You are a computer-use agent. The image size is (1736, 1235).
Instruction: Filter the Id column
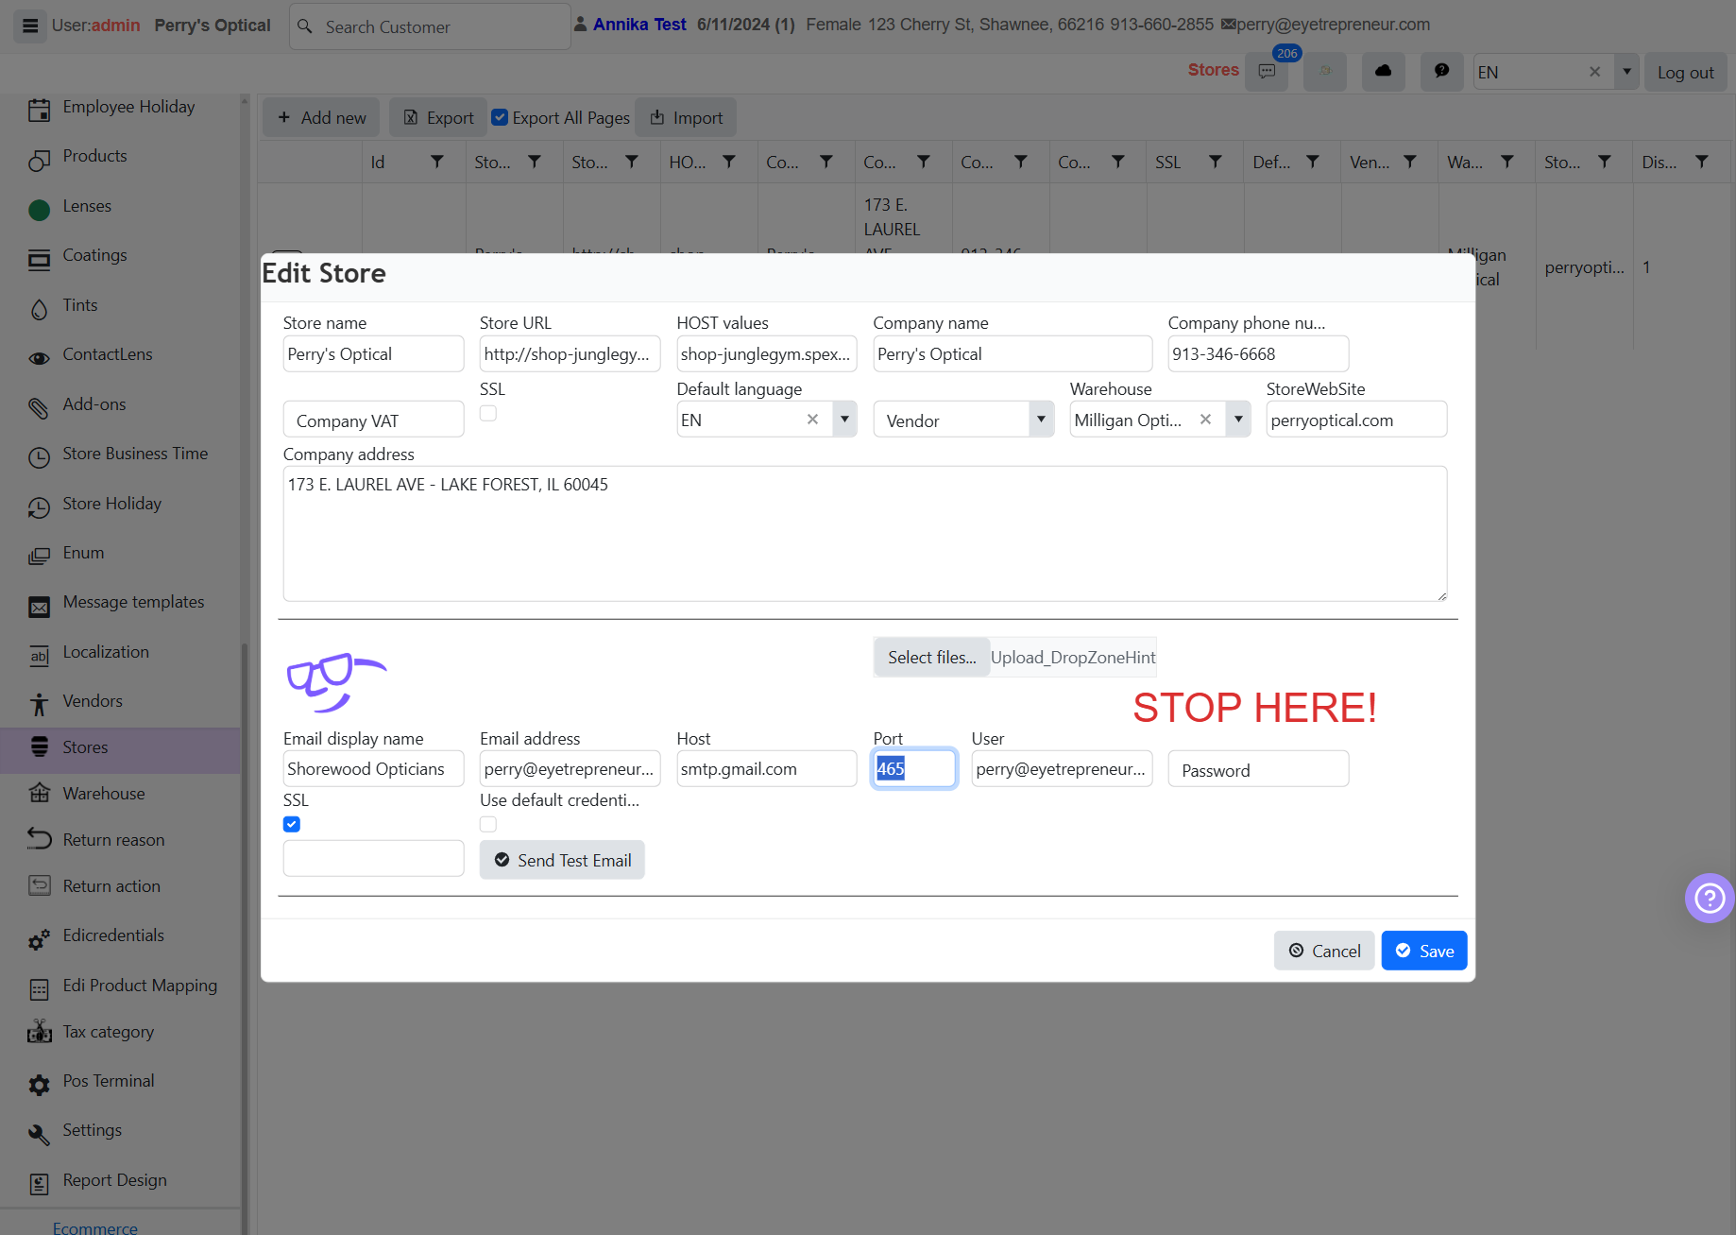(436, 163)
